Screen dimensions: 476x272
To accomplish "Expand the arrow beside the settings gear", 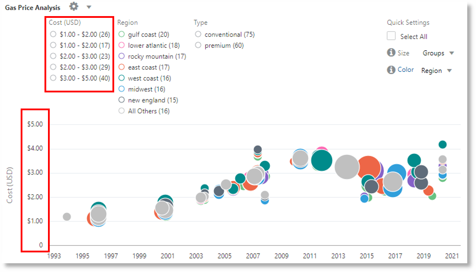I will point(89,7).
